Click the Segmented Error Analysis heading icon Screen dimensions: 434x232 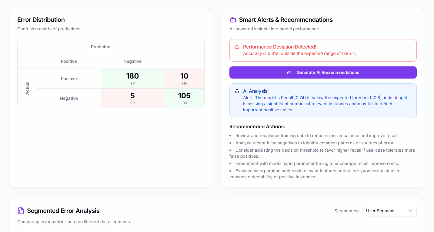click(x=21, y=211)
